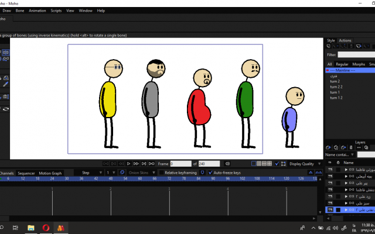Click the crop frame icon beside Display Quality
Viewport: 375px width, 234px height.
(284, 164)
